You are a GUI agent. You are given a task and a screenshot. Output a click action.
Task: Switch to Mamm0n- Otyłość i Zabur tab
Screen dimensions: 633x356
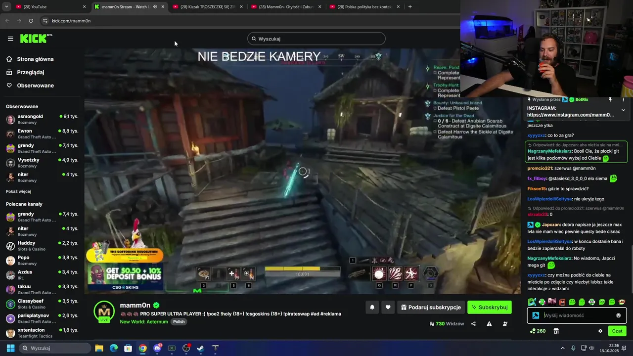(287, 7)
